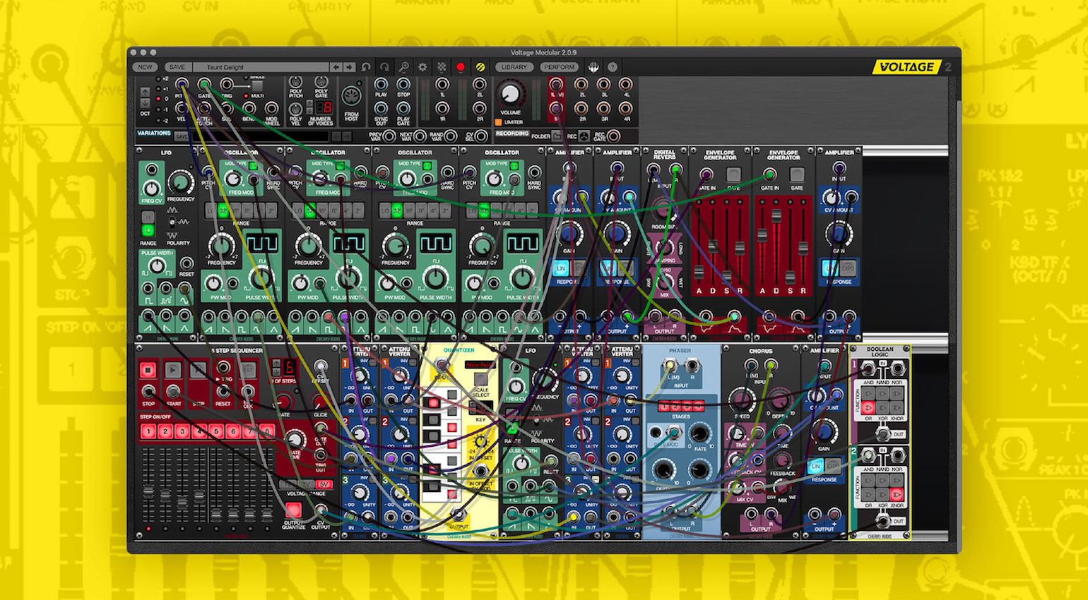The width and height of the screenshot is (1088, 600).
Task: Open help with the question mark icon
Action: point(612,67)
